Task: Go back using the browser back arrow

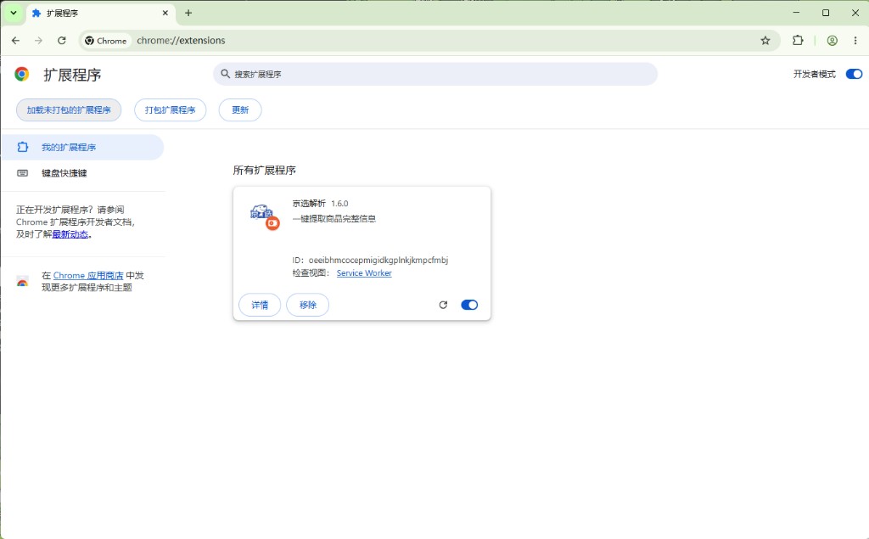Action: [x=15, y=41]
